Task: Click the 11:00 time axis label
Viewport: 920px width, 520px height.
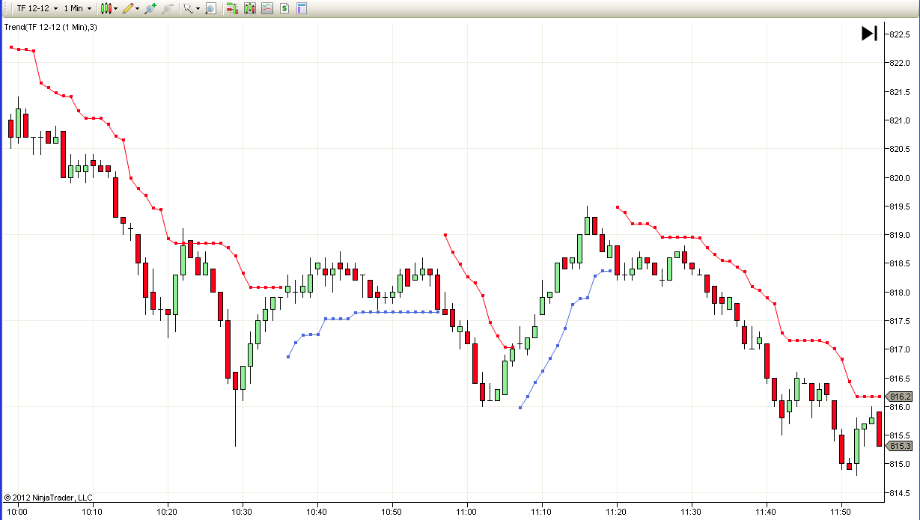Action: coord(467,513)
